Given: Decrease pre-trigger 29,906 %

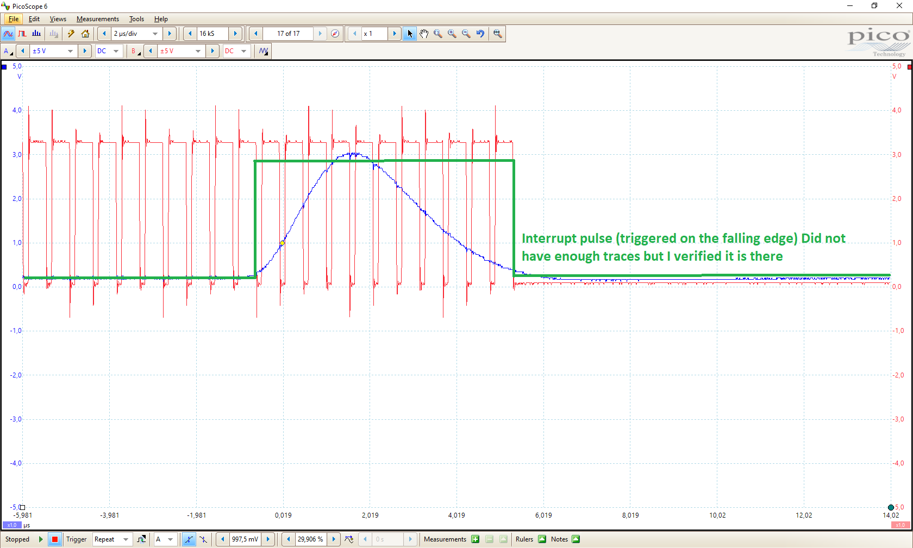Looking at the screenshot, I should click(x=288, y=539).
